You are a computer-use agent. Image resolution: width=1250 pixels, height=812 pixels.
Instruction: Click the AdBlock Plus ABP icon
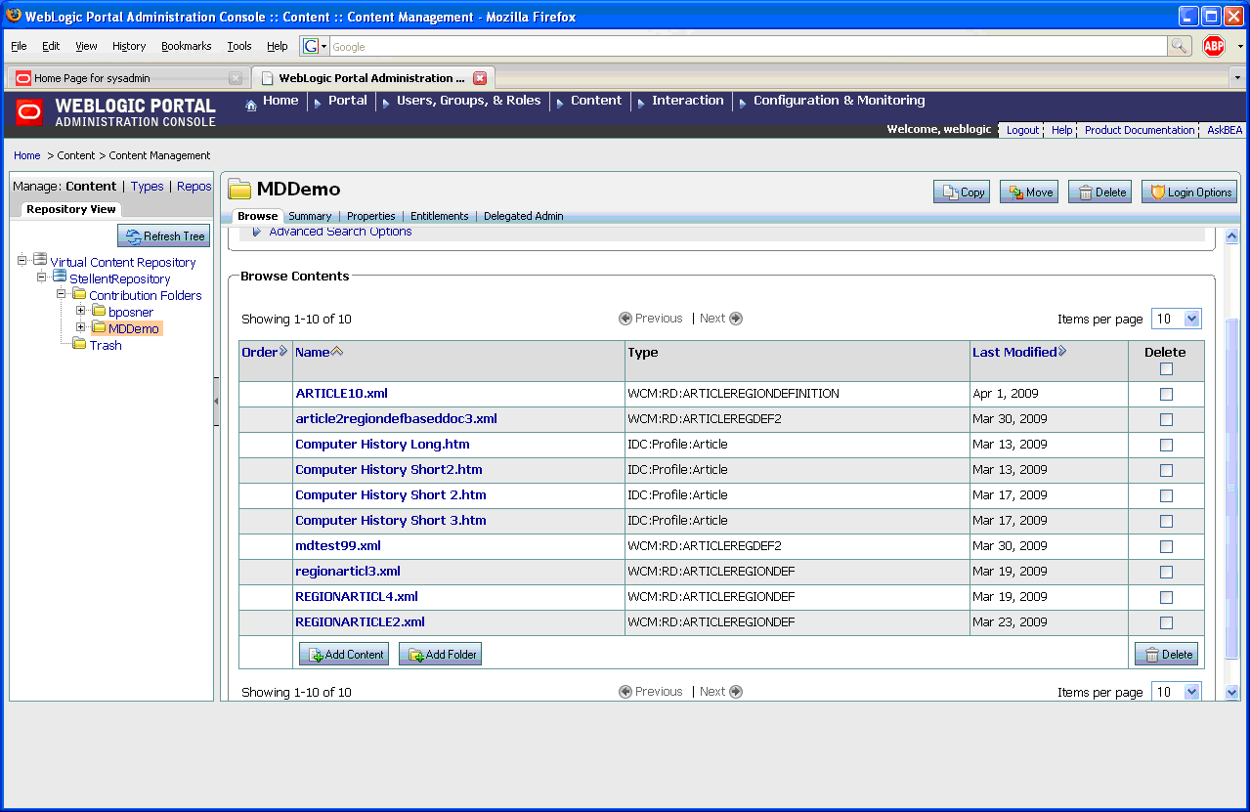tap(1213, 46)
